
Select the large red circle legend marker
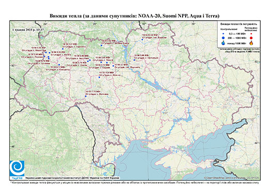(251, 38)
